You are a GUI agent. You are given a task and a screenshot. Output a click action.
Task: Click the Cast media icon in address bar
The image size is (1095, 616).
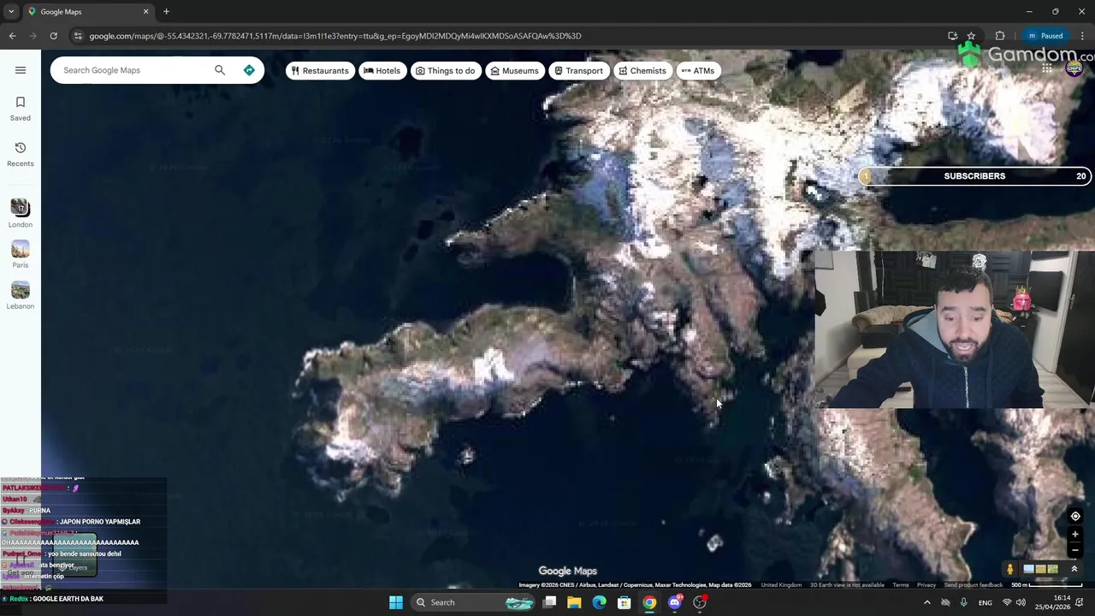click(x=952, y=36)
